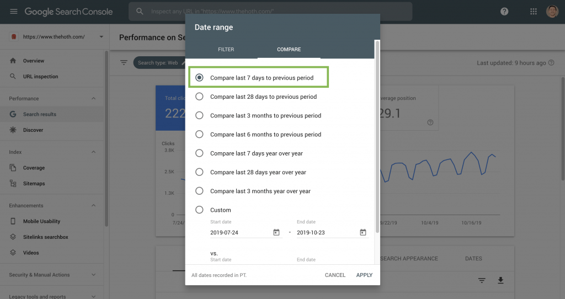The image size is (565, 299).
Task: Open Coverage report link
Action: point(34,168)
